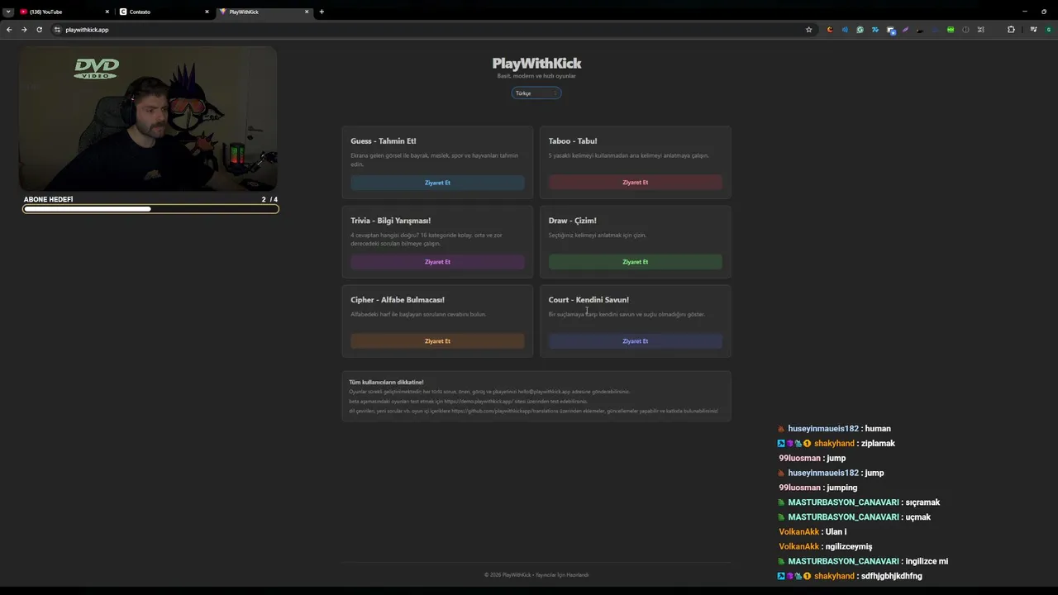Click VolkanAkk username on ngilizceymiş message

click(x=798, y=547)
